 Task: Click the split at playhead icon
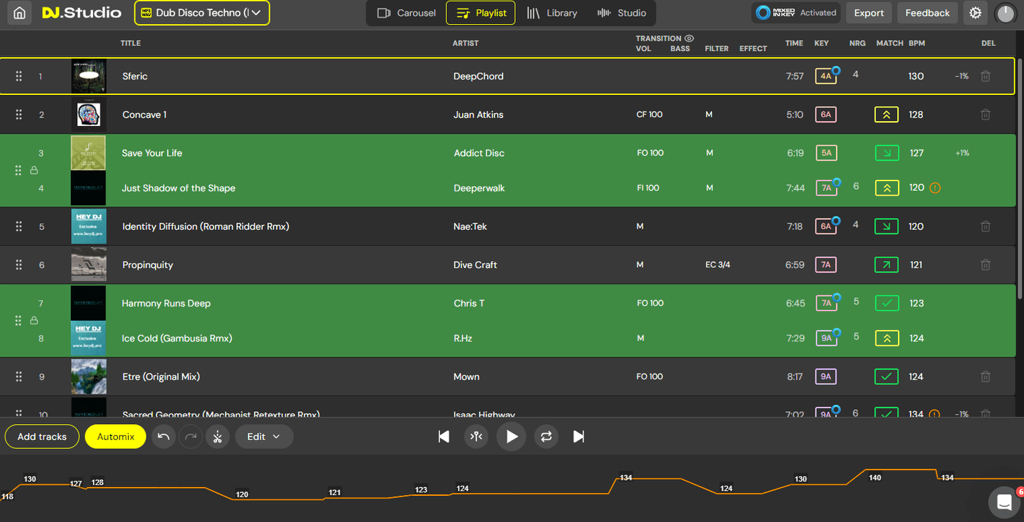tap(477, 437)
